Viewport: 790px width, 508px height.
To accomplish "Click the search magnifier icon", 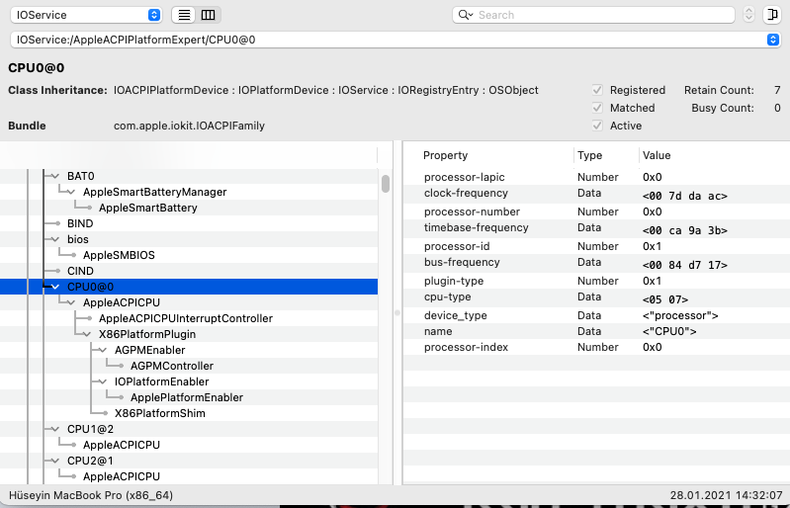I will pos(465,15).
